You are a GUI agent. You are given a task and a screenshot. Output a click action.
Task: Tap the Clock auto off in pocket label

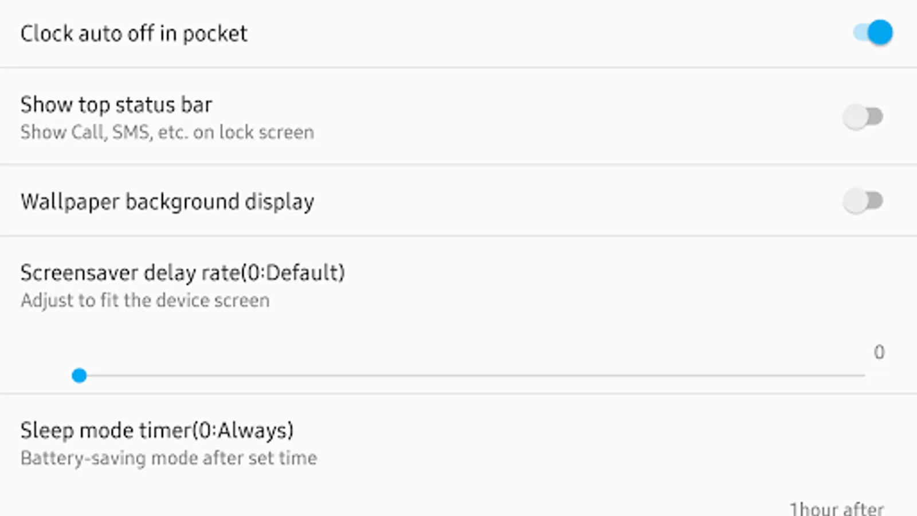[x=134, y=34]
